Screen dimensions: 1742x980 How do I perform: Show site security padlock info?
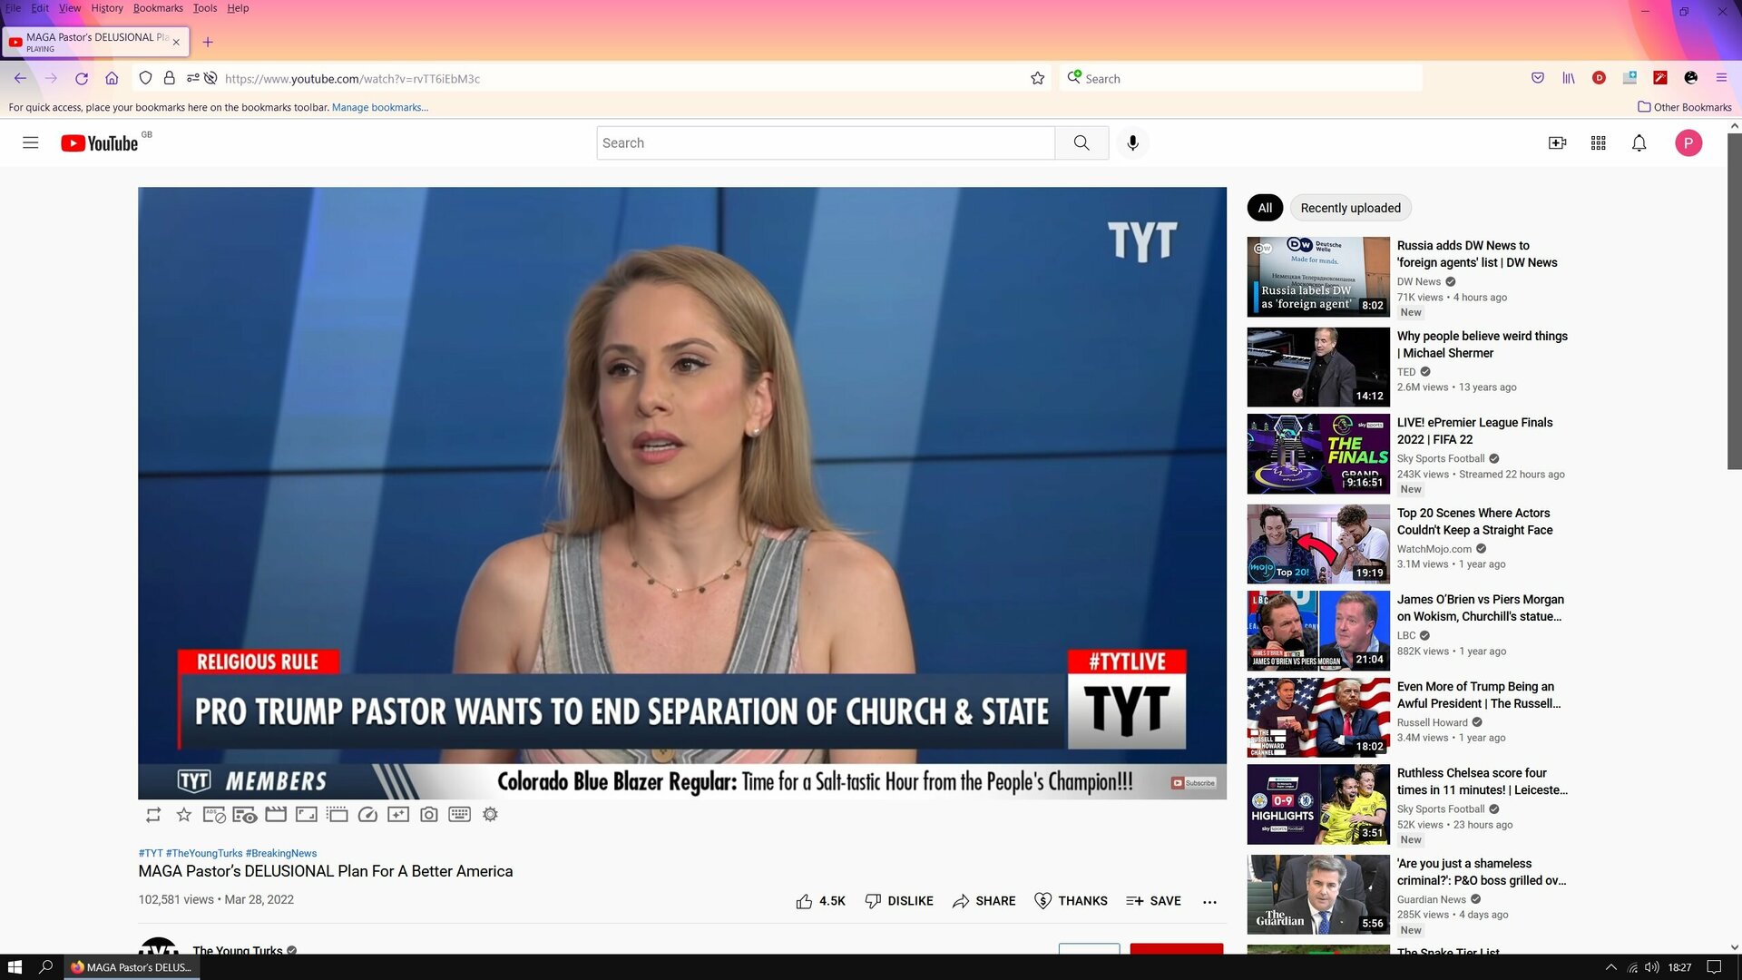(x=169, y=79)
